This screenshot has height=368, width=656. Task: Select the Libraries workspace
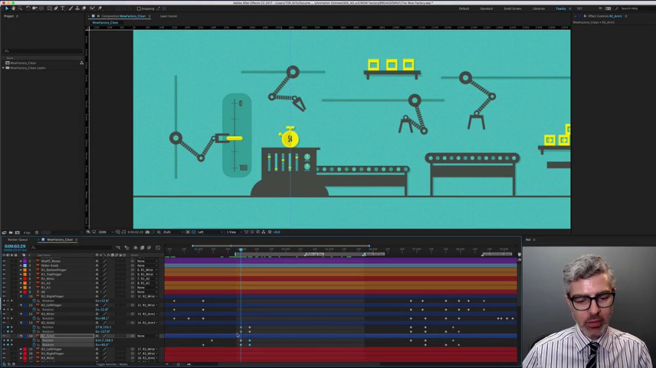pyautogui.click(x=539, y=9)
